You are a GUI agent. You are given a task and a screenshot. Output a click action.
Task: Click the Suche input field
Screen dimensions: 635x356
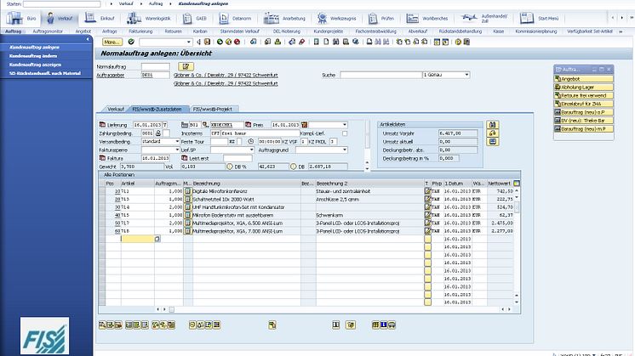(380, 75)
